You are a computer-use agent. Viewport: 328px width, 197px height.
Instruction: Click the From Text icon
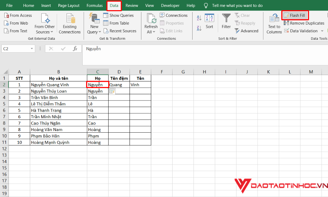(x=6, y=31)
